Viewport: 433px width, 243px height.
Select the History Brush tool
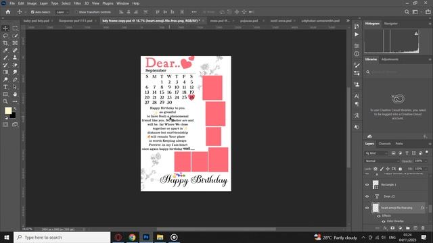(5, 65)
